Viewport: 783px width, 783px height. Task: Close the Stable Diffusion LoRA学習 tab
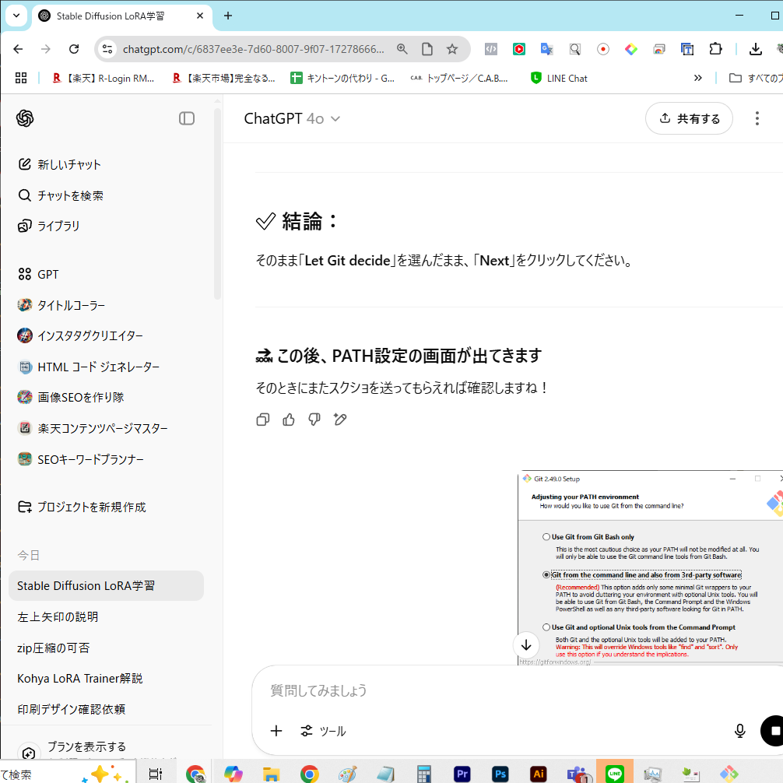tap(200, 16)
